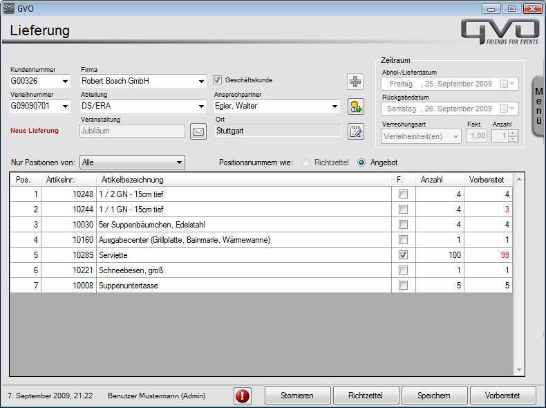Viewport: 546px width, 408px height.
Task: Open the Kundennummer dropdown G00326
Action: [65, 81]
